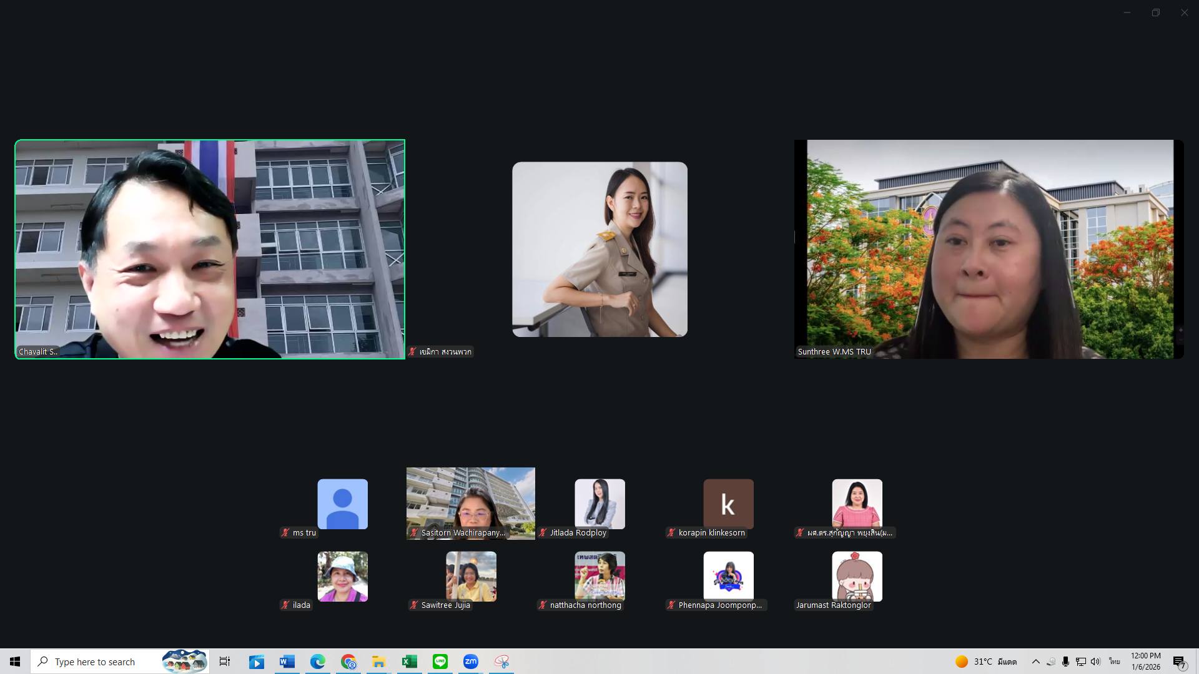Open LINE app in taskbar

[x=440, y=662]
